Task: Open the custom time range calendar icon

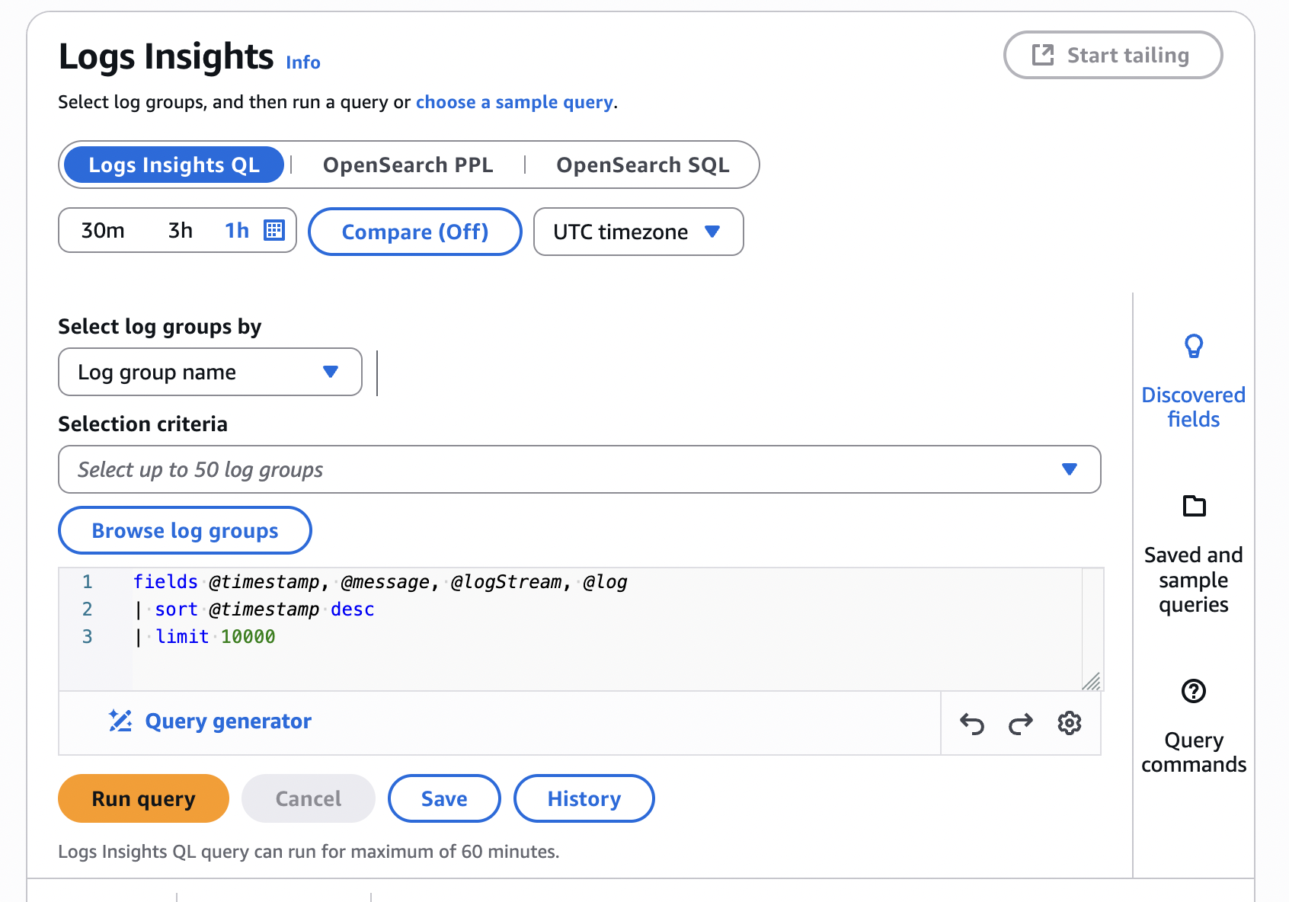Action: pos(274,230)
